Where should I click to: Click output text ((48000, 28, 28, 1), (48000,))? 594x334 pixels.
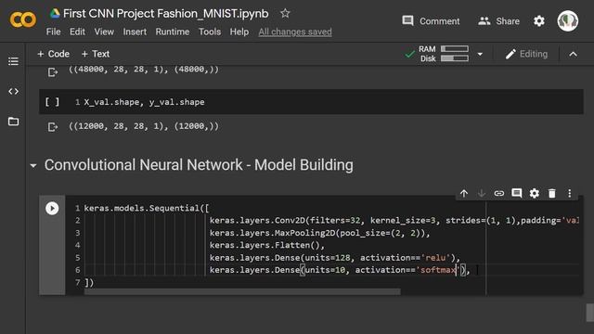click(144, 70)
